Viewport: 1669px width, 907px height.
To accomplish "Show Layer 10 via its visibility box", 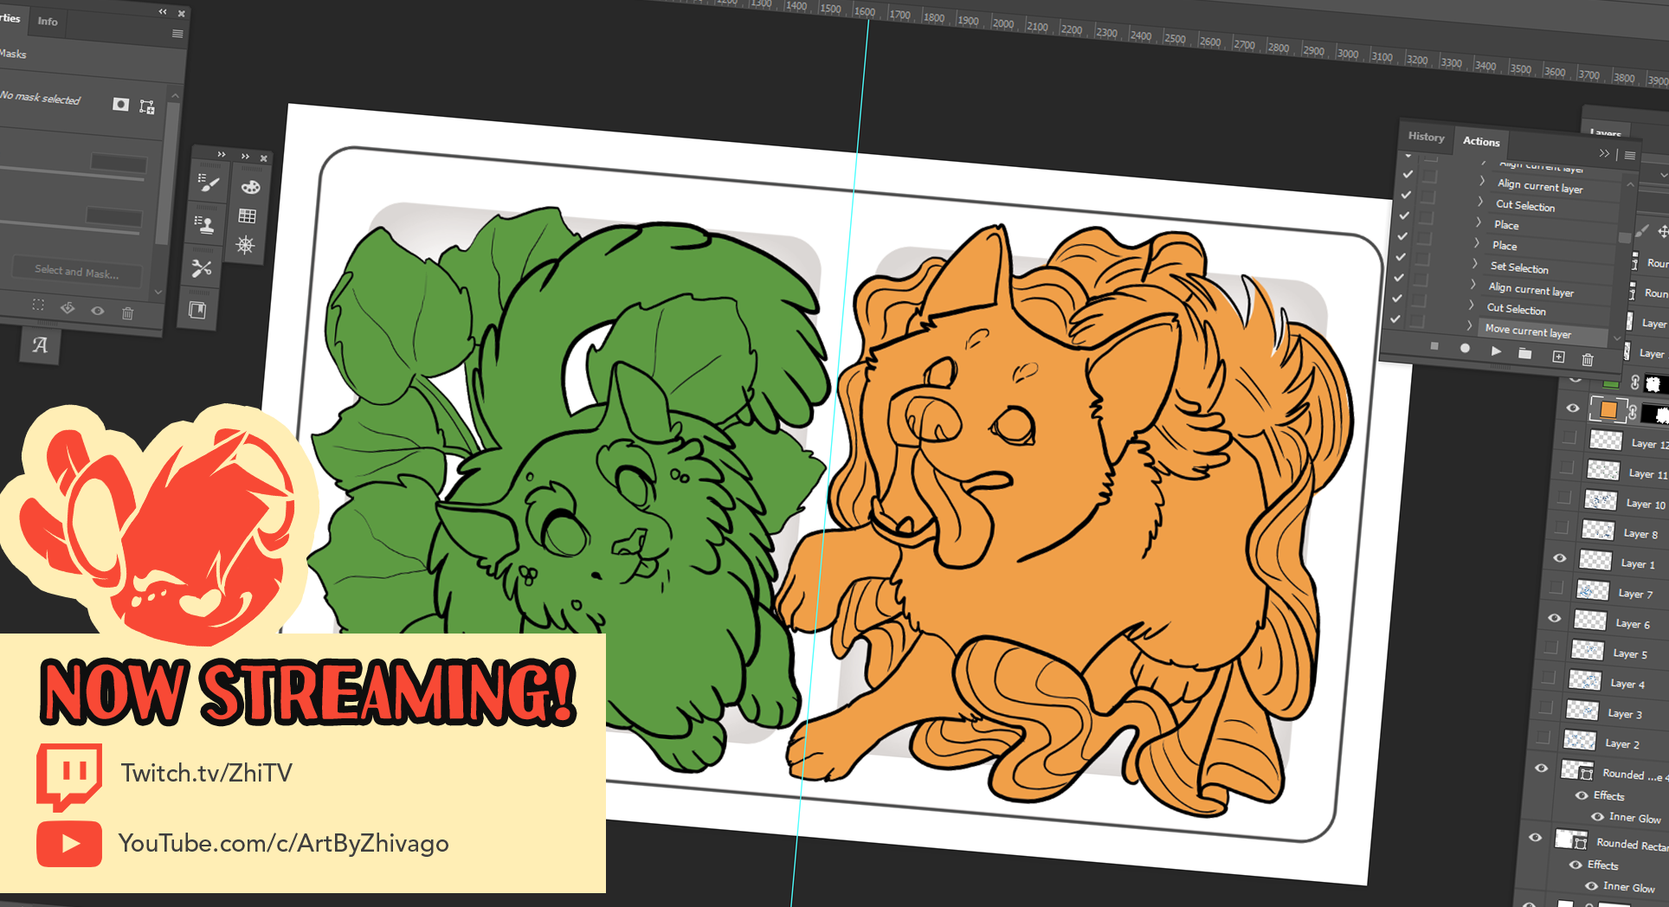I will (1564, 498).
